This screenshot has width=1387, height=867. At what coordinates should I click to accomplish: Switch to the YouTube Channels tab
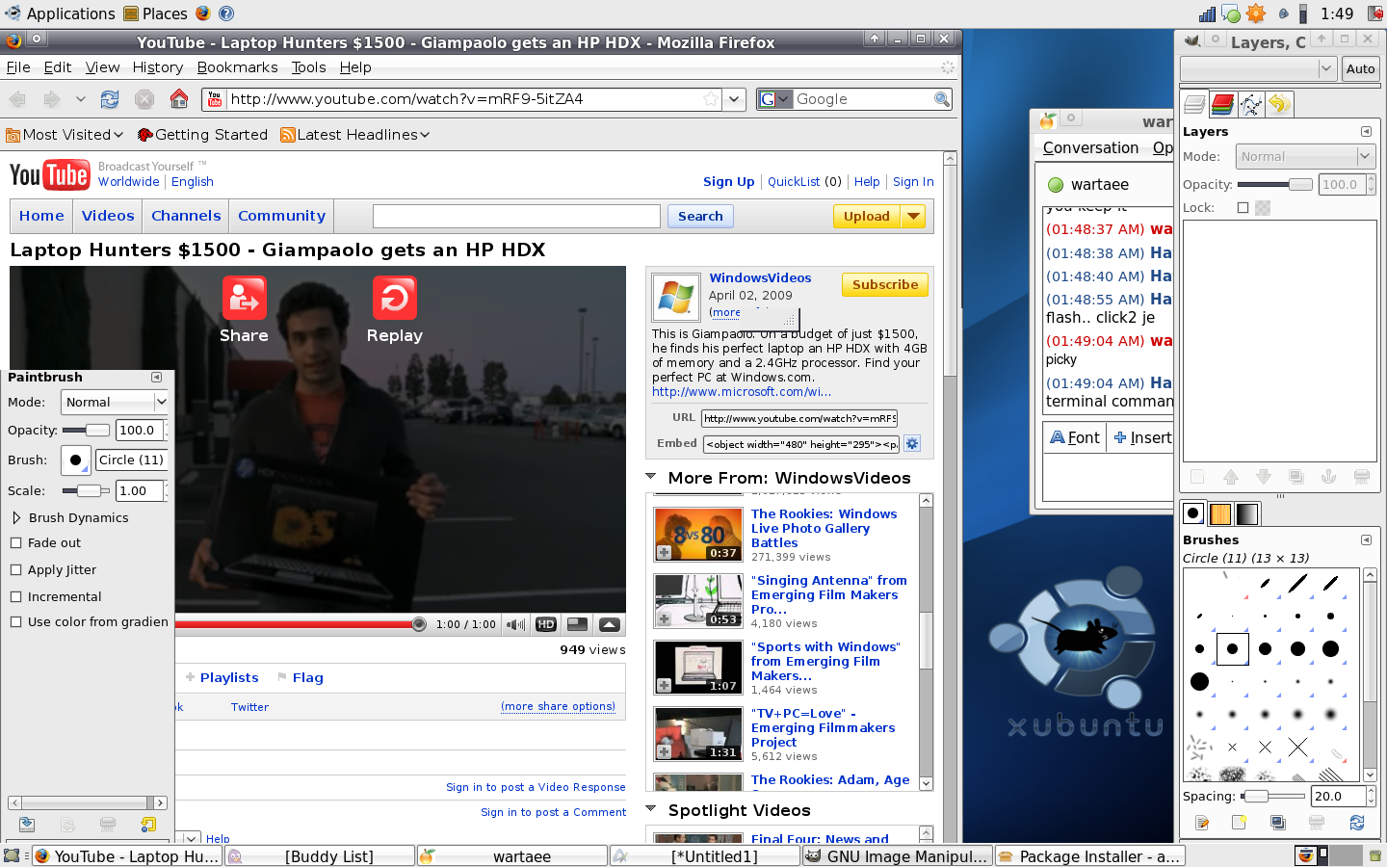(186, 216)
